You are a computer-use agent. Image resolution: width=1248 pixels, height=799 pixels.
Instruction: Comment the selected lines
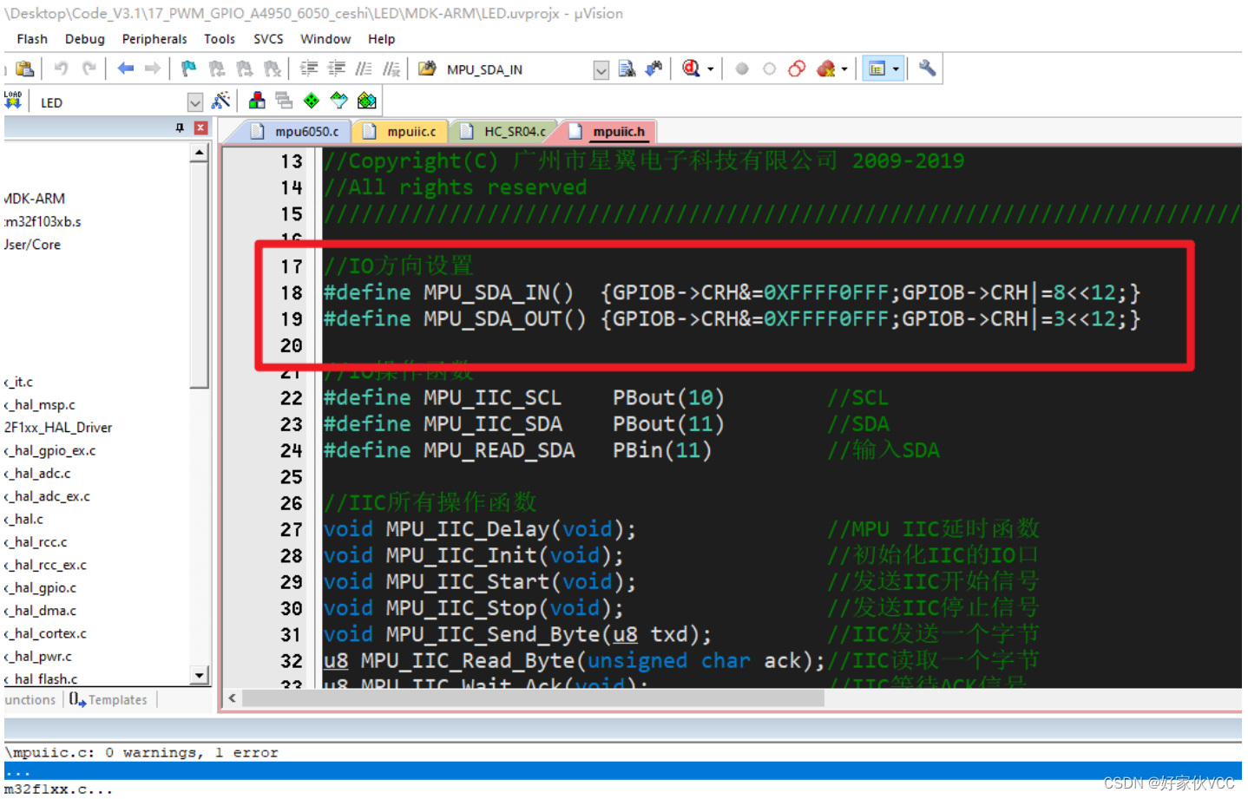pyautogui.click(x=365, y=69)
